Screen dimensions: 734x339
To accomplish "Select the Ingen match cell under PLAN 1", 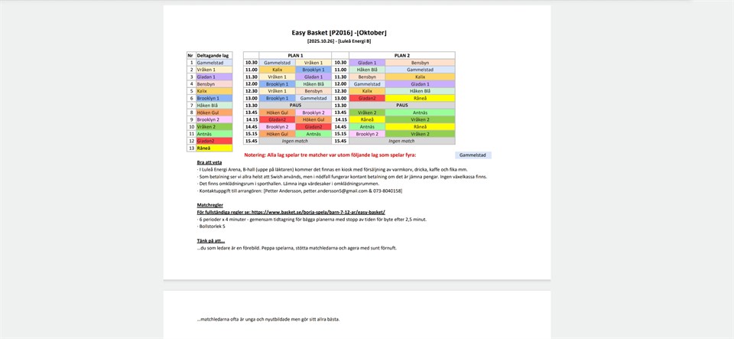I will [x=295, y=141].
